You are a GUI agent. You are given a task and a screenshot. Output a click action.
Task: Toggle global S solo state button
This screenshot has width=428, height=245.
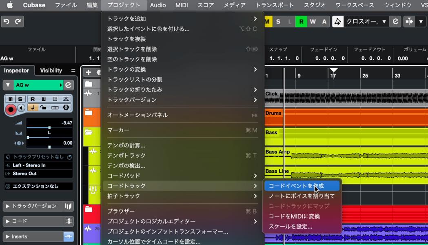[278, 21]
